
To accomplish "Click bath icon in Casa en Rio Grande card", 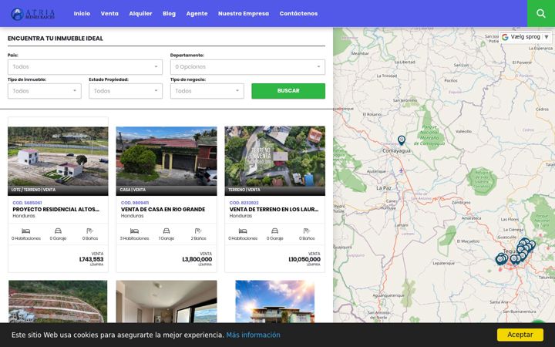I will coord(198,231).
